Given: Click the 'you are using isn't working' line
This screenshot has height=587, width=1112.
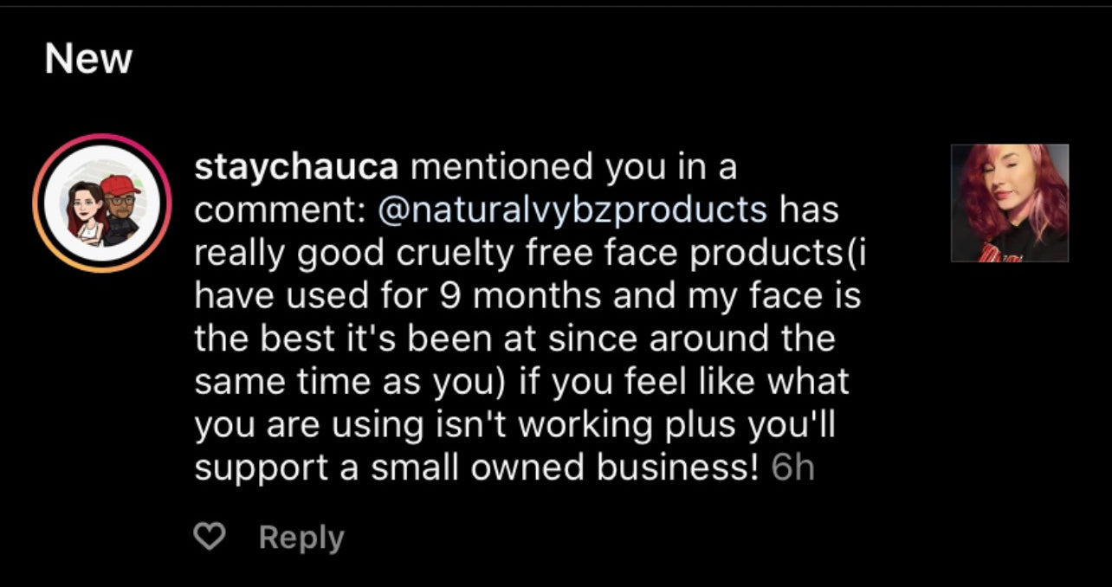Looking at the screenshot, I should pyautogui.click(x=514, y=424).
